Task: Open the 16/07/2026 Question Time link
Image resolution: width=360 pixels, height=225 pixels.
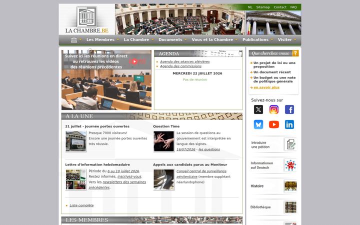Action: coord(185,149)
